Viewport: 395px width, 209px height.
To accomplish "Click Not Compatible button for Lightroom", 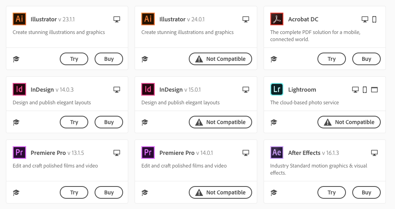I will coord(349,122).
